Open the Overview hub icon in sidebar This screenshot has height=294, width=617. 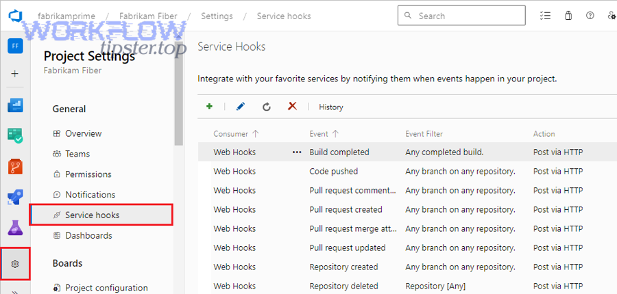tap(15, 105)
